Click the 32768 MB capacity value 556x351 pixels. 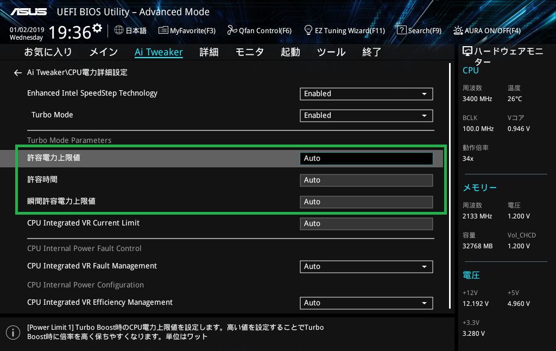[x=478, y=246]
